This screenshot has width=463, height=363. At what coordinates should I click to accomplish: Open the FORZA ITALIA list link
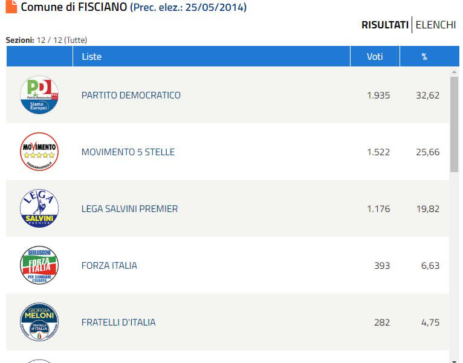pyautogui.click(x=109, y=266)
